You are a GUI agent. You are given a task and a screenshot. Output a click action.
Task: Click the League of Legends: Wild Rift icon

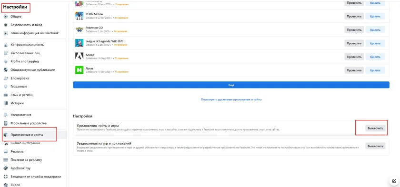click(x=80, y=43)
